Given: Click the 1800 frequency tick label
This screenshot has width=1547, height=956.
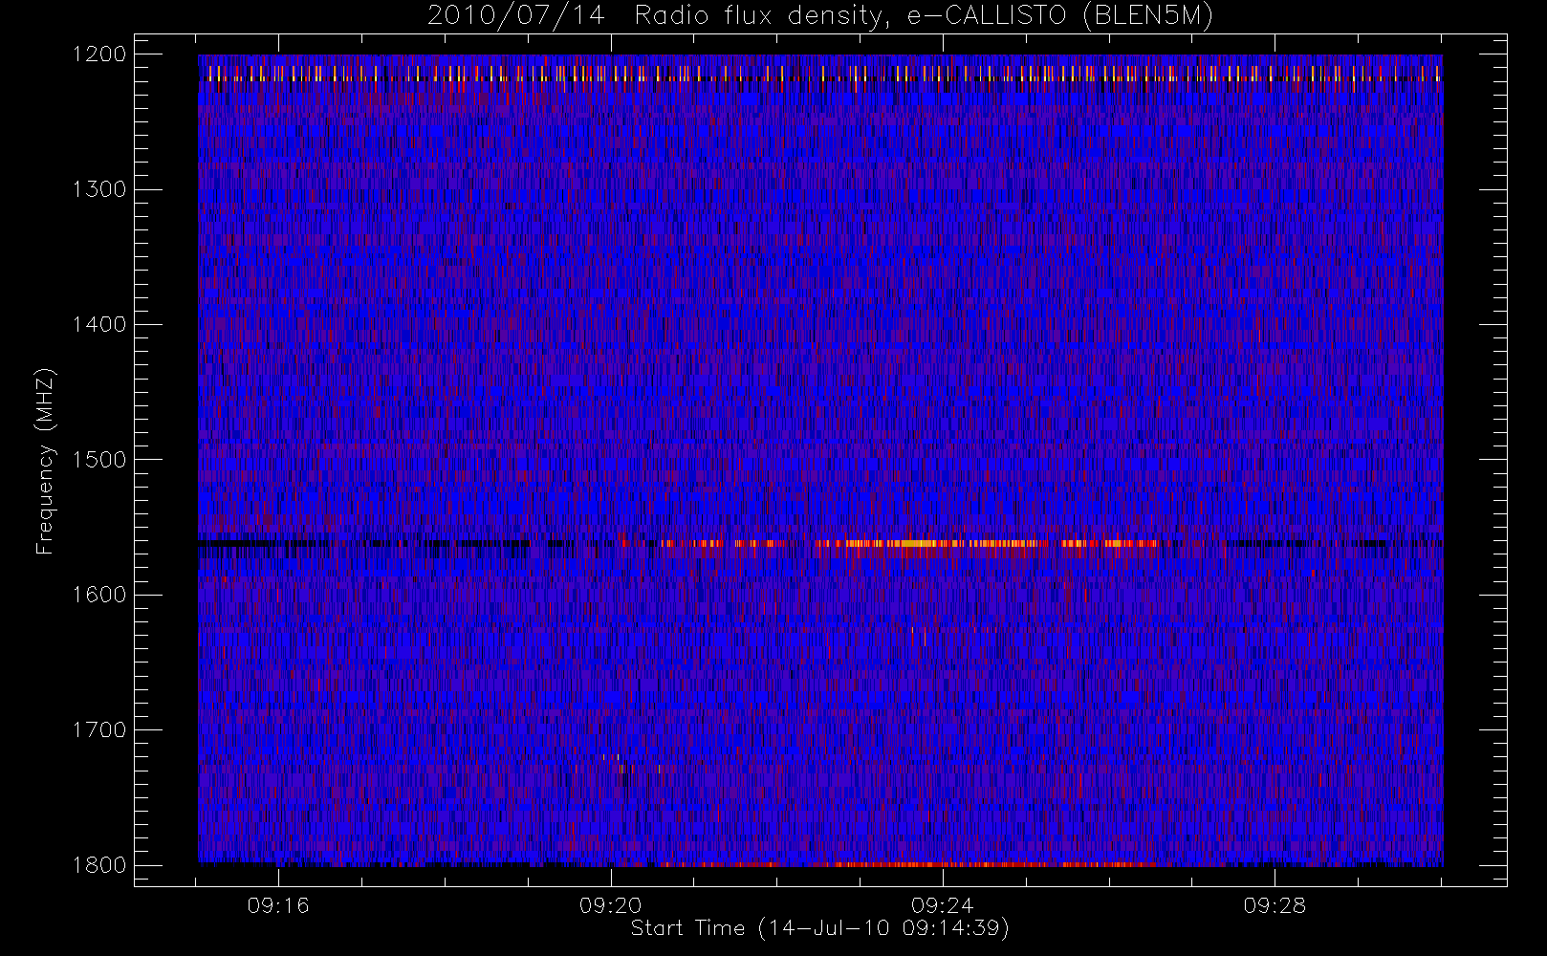Looking at the screenshot, I should pyautogui.click(x=99, y=865).
